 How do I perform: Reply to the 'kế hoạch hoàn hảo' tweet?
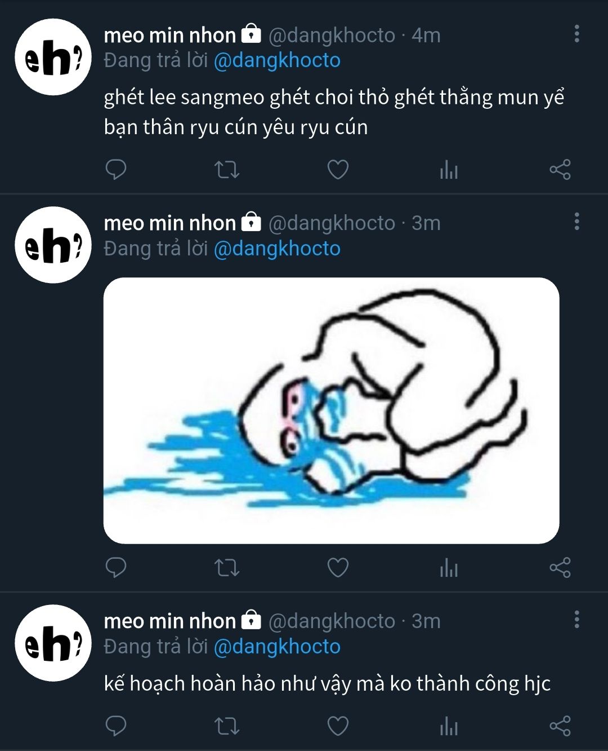(x=116, y=726)
